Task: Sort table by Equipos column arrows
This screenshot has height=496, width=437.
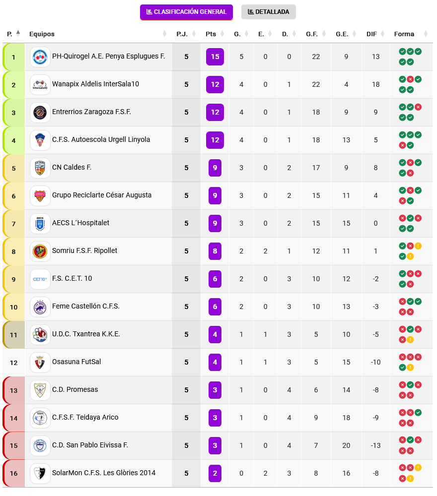Action: tap(164, 34)
